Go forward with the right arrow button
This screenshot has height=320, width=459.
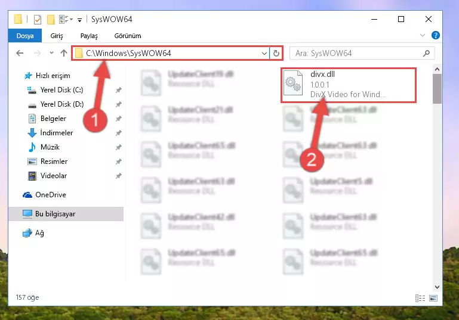point(37,53)
